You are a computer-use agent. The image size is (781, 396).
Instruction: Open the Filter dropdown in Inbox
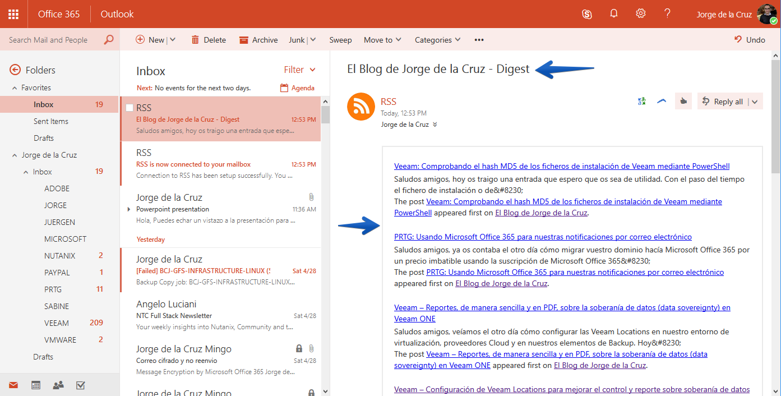click(300, 70)
